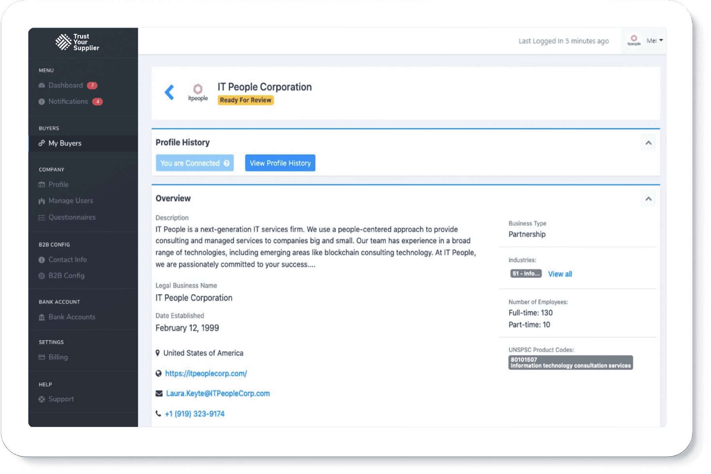The height and width of the screenshot is (474, 711).
Task: Click View all industries link
Action: (x=560, y=274)
